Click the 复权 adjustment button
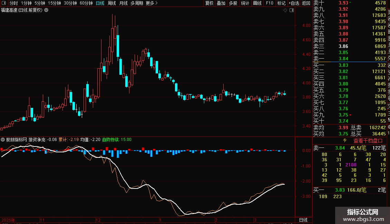 click(209, 3)
